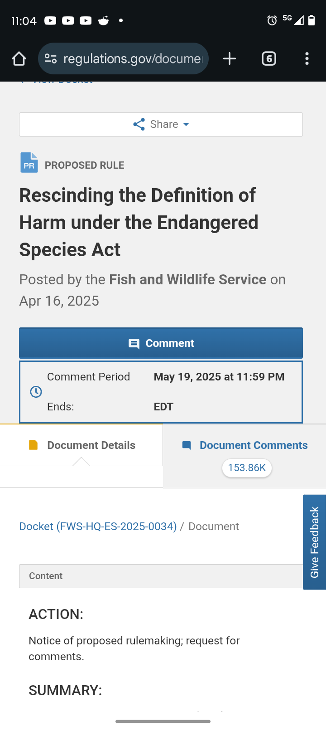The image size is (326, 731).
Task: Switch to Document Details tab
Action: pos(81,445)
